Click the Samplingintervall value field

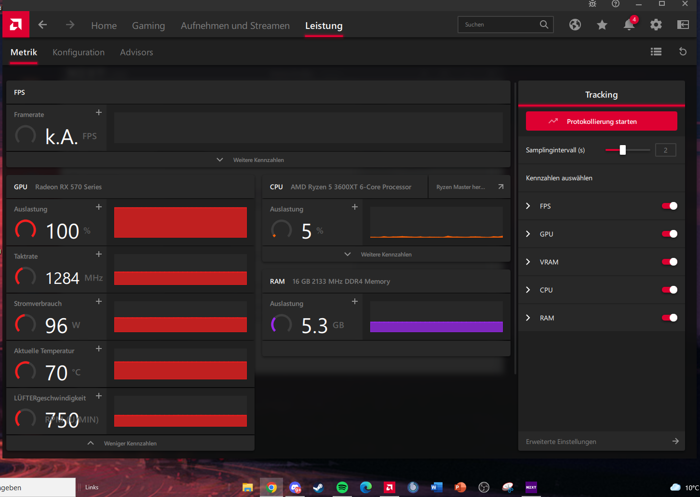[x=665, y=150]
